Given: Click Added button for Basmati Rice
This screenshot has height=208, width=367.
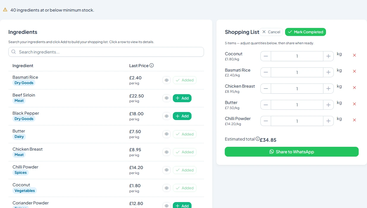Looking at the screenshot, I should (x=185, y=80).
